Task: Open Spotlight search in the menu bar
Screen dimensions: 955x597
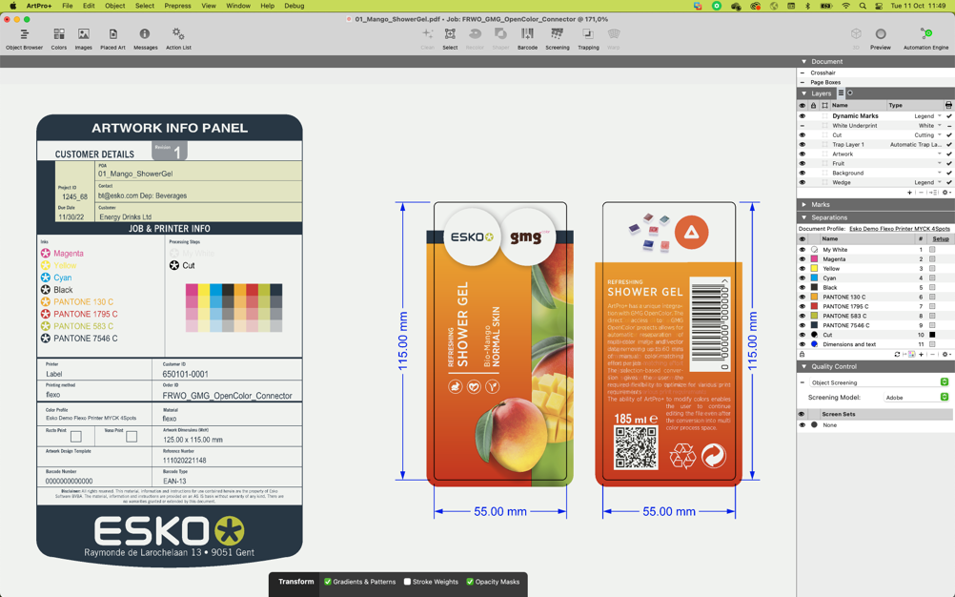Action: coord(863,6)
